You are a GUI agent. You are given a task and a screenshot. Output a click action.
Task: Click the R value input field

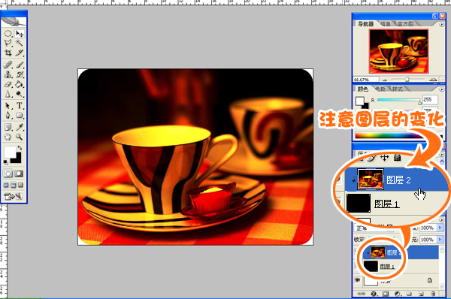[430, 100]
